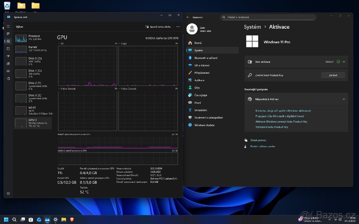Expand the Stav aktivace section
Screen dimensions: 359x224
(344, 62)
